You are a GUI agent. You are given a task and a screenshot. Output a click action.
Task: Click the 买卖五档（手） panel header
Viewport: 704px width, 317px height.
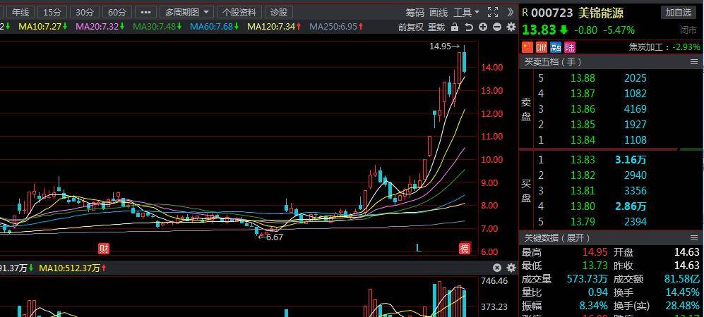(x=611, y=62)
